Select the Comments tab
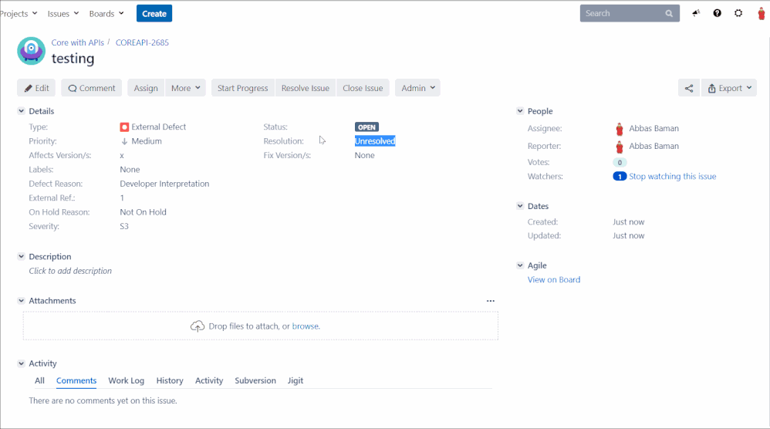The height and width of the screenshot is (429, 770). (76, 380)
